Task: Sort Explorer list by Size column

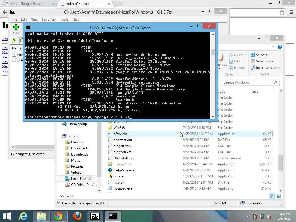Action: tap(255, 92)
